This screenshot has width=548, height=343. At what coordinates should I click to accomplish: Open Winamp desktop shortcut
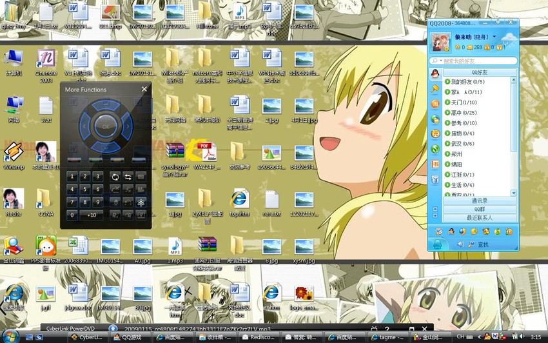(14, 155)
